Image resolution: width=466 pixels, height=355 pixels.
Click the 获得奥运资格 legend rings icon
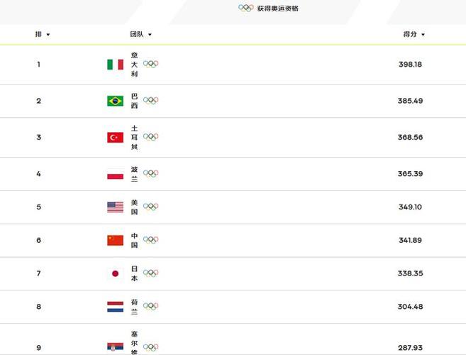coord(246,8)
